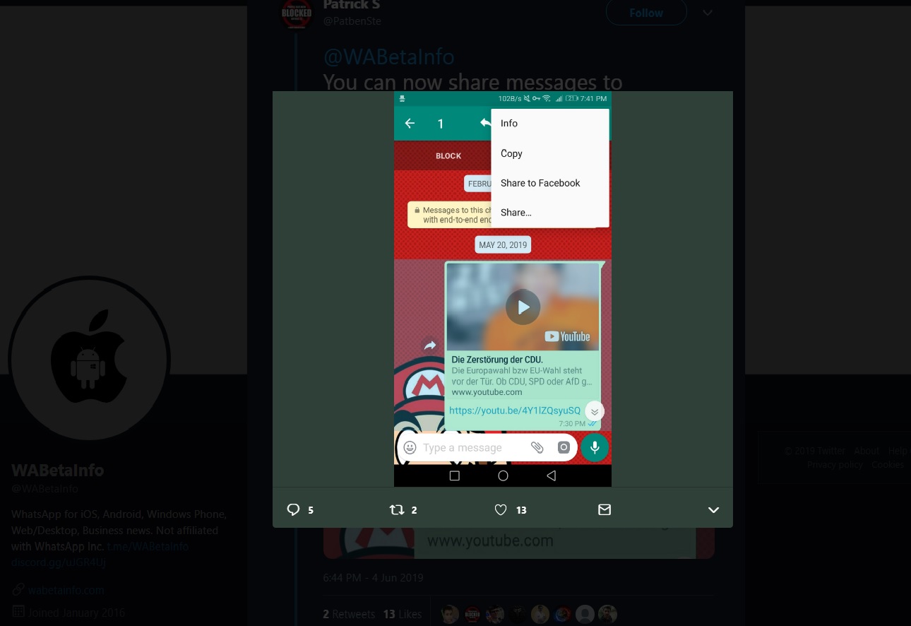Expand the double-chevron next to the YouTube link
Viewport: 911px width, 626px height.
[x=594, y=411]
